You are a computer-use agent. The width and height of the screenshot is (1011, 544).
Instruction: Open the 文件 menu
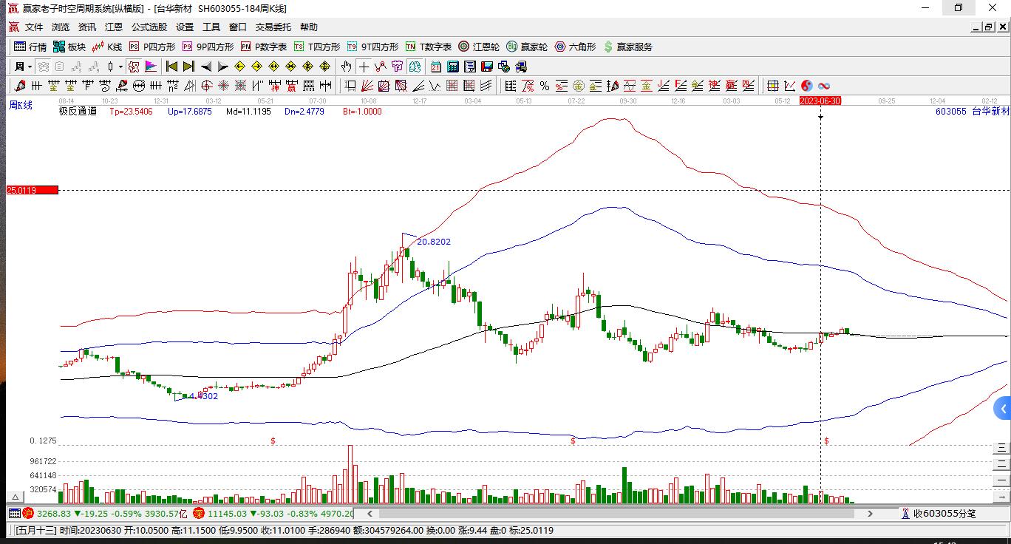(34, 27)
